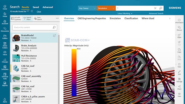Open Inbox in left sidebar
This screenshot has height=104, width=185.
pos(5,53)
